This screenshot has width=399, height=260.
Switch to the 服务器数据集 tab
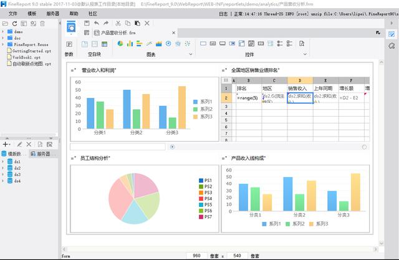pyautogui.click(x=43, y=153)
